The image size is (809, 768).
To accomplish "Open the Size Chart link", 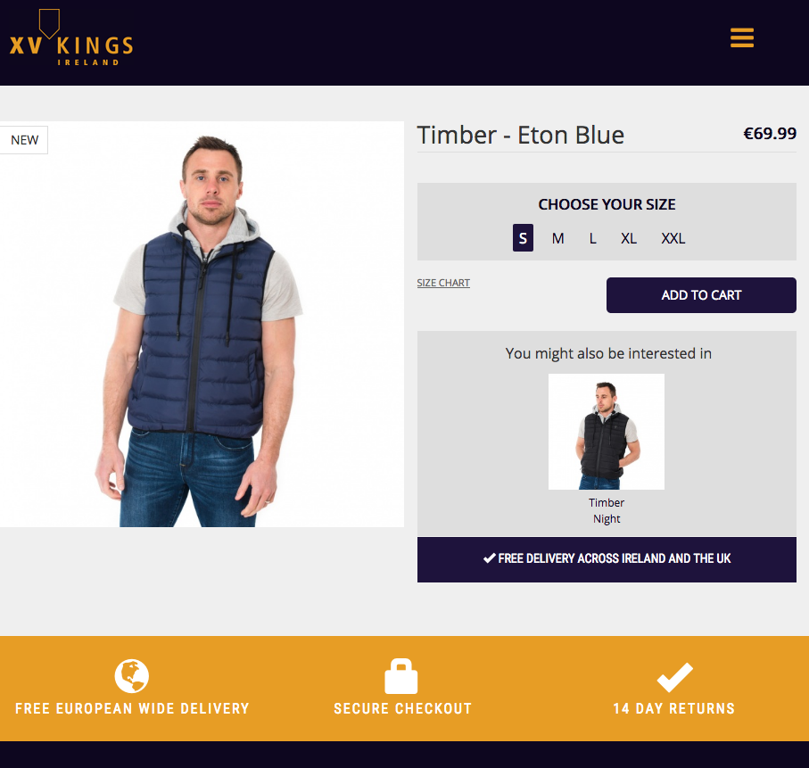I will [x=443, y=283].
